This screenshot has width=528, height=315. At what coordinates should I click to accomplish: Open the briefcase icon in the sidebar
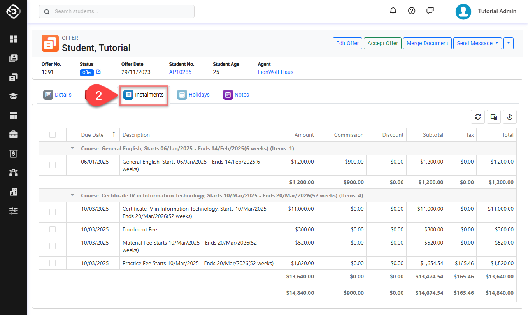[x=14, y=134]
